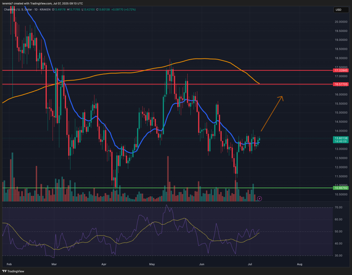Select the red 17.32845 price level label

[x=341, y=70]
